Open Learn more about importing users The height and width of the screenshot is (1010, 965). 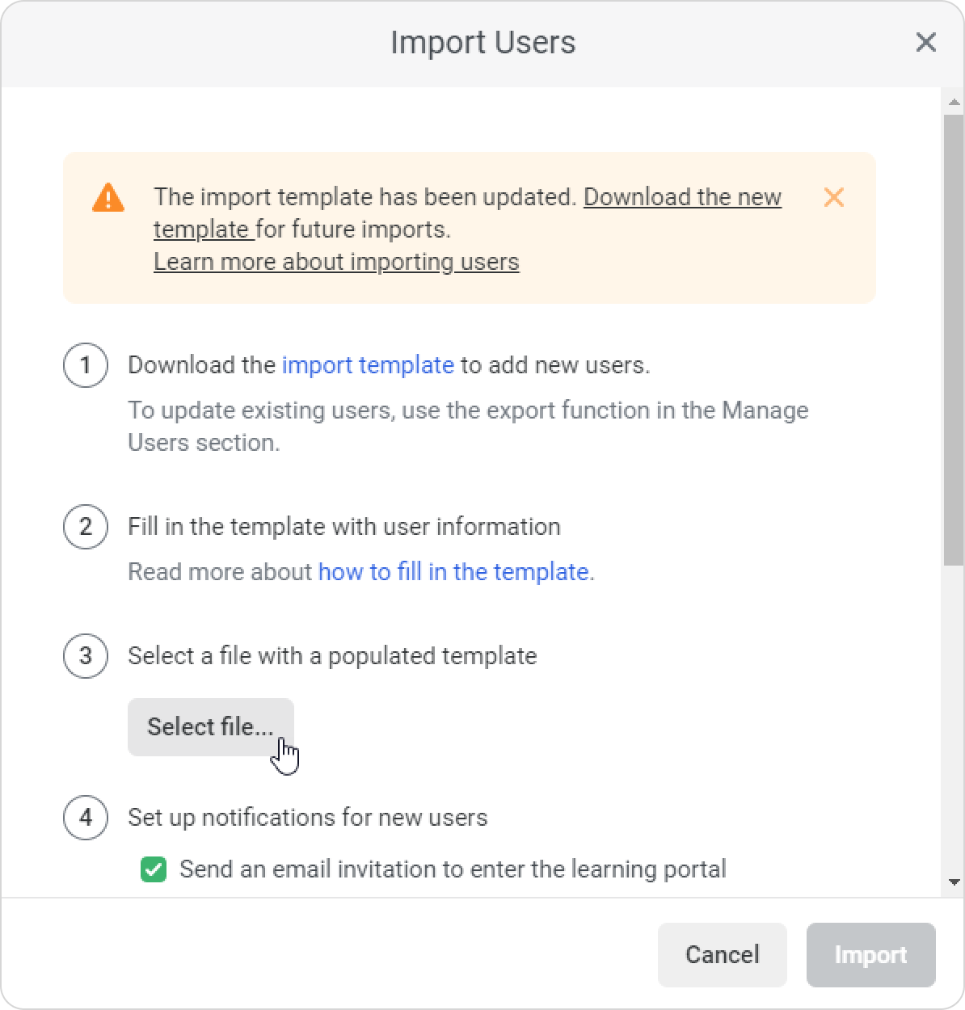(336, 262)
